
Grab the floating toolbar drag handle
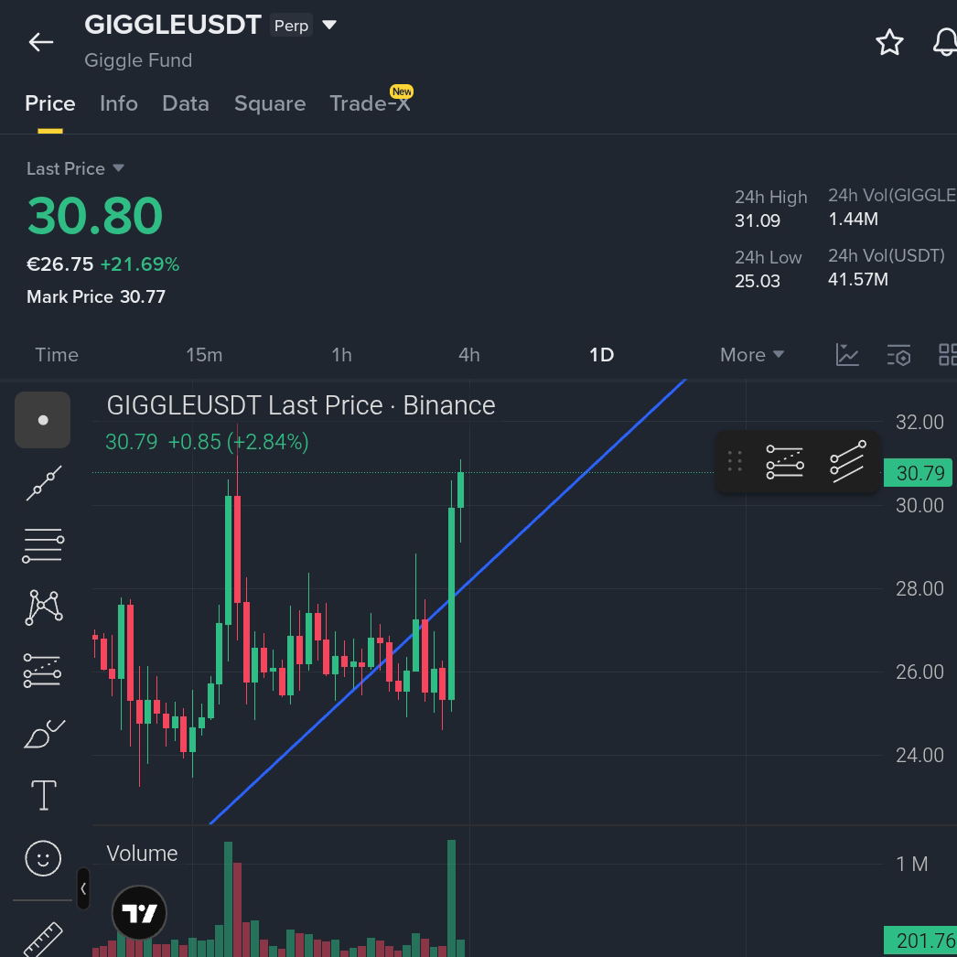point(735,461)
